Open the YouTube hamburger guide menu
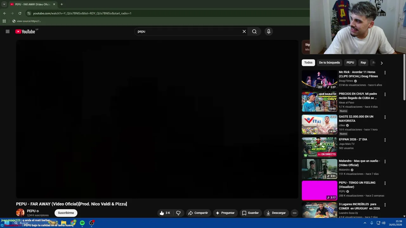 pyautogui.click(x=8, y=31)
